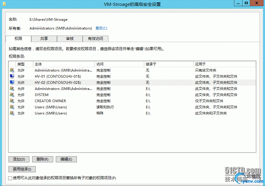Click the 禁用继承(I) button

22,169
